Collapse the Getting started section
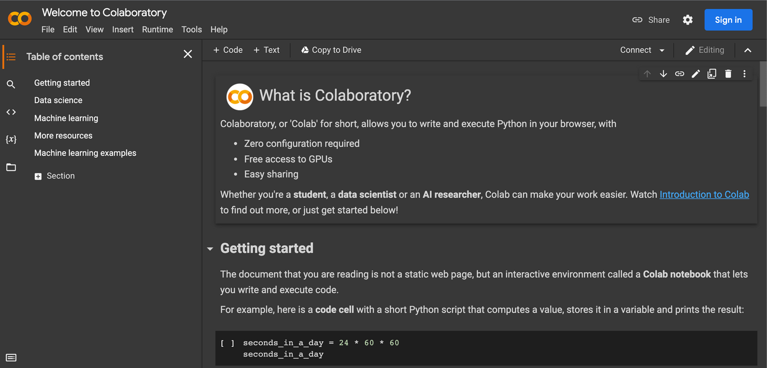Image resolution: width=767 pixels, height=368 pixels. (x=210, y=249)
